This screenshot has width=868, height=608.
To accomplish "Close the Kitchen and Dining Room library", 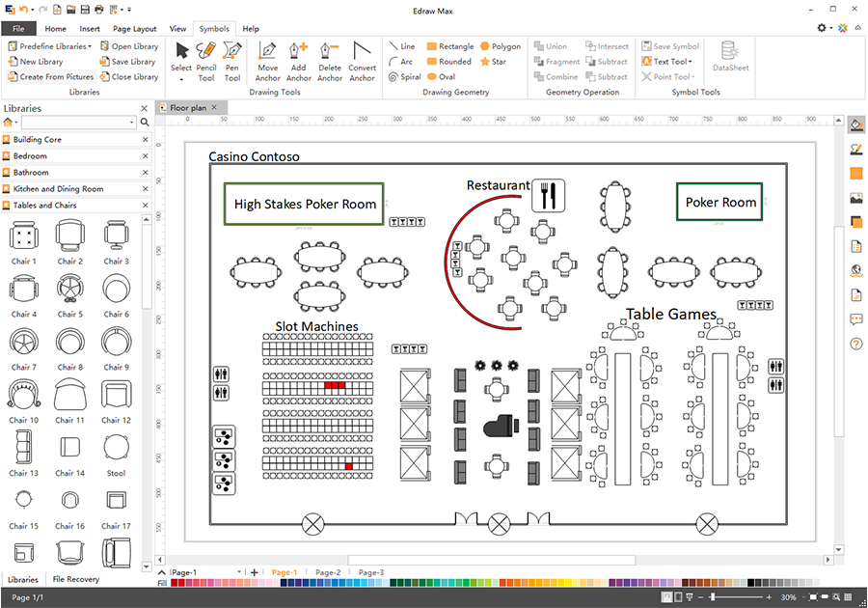I will [x=145, y=189].
